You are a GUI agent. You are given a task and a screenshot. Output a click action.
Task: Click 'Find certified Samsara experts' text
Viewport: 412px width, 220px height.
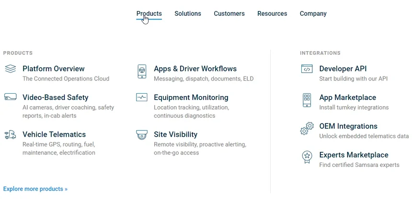click(x=359, y=165)
